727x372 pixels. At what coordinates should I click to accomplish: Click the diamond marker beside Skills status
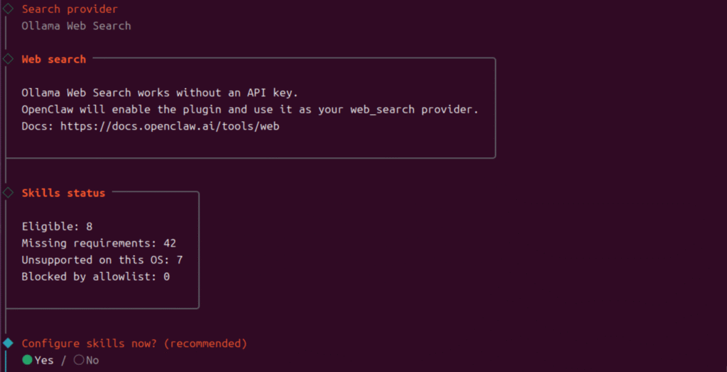(x=8, y=193)
